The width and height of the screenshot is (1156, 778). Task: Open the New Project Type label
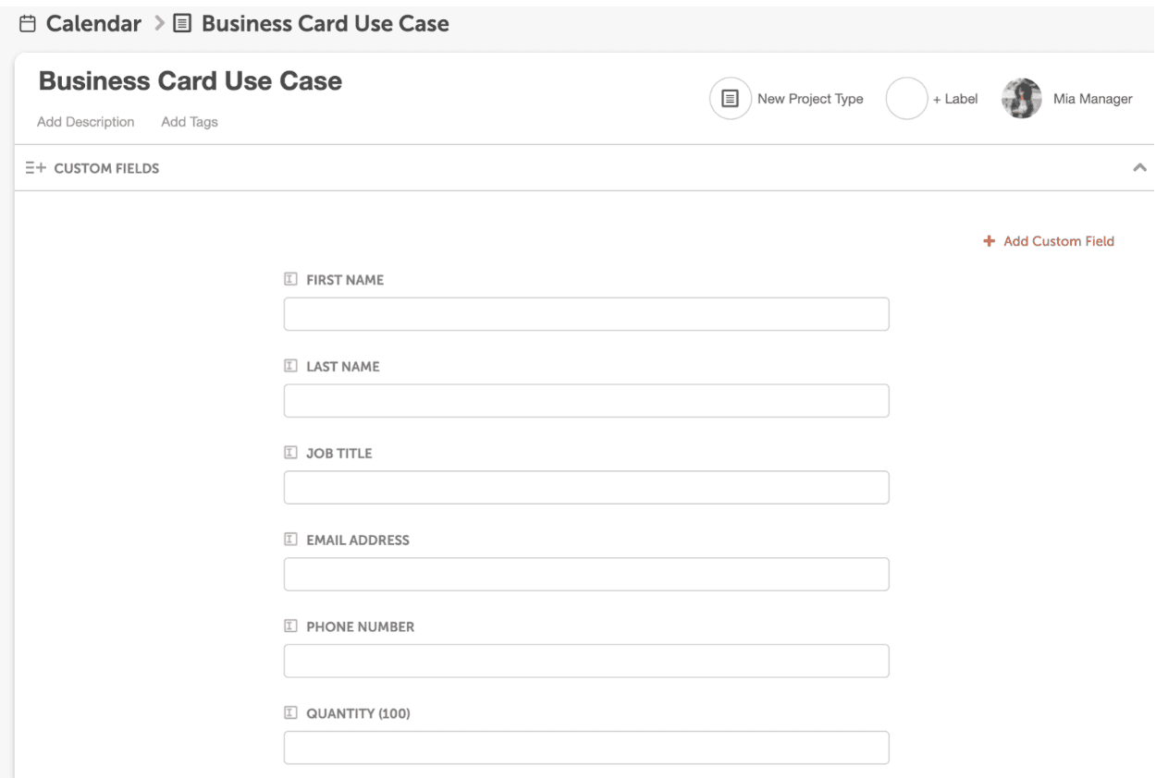[810, 99]
